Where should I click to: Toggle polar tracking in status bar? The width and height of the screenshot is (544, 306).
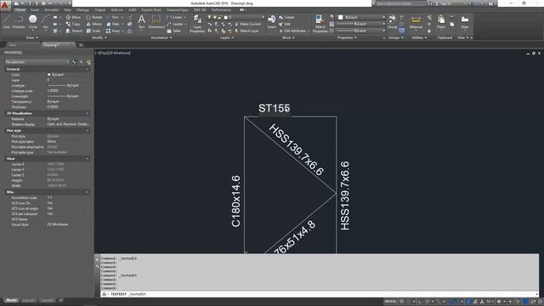pyautogui.click(x=428, y=302)
